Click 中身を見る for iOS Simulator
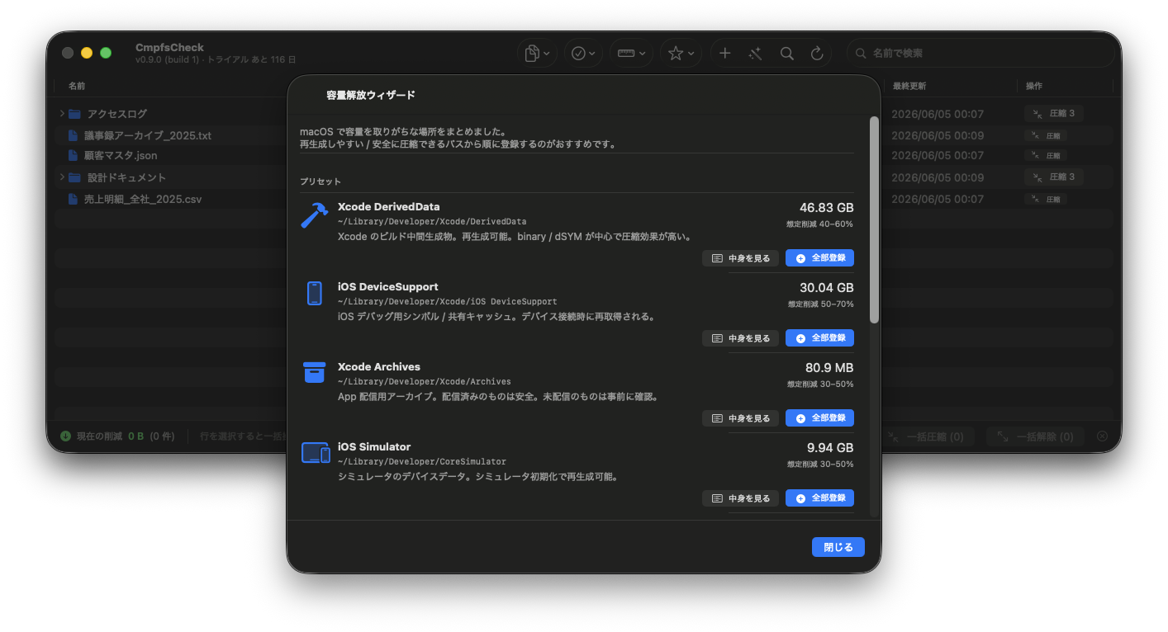Viewport: 1168px width, 632px height. point(741,498)
